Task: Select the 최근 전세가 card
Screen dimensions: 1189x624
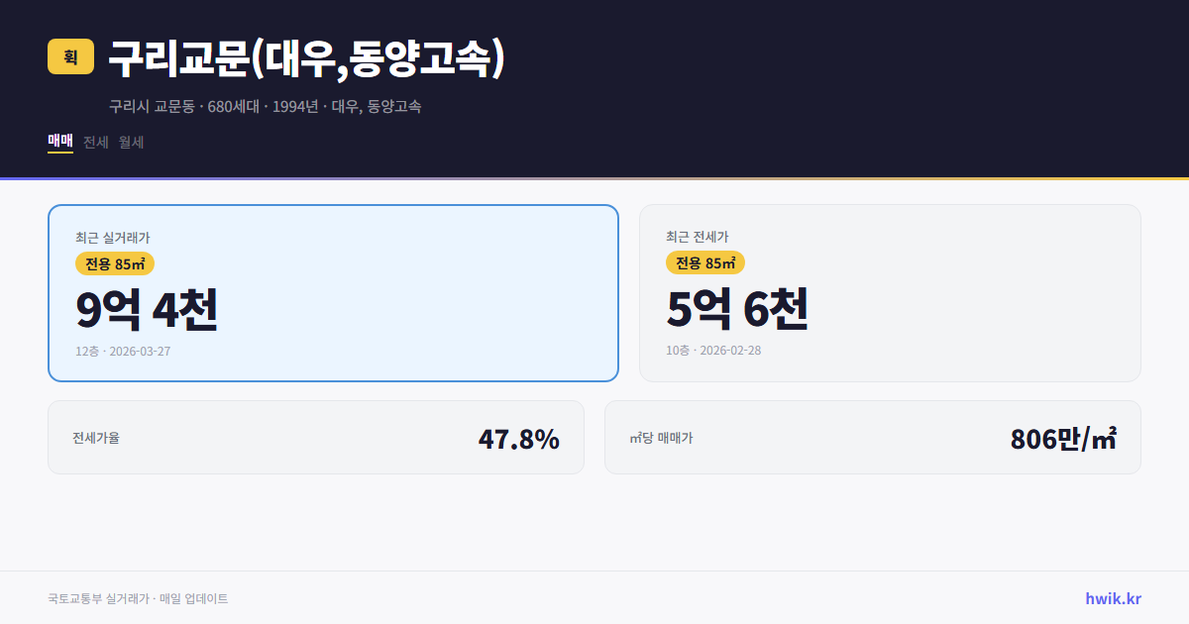Action: point(890,292)
